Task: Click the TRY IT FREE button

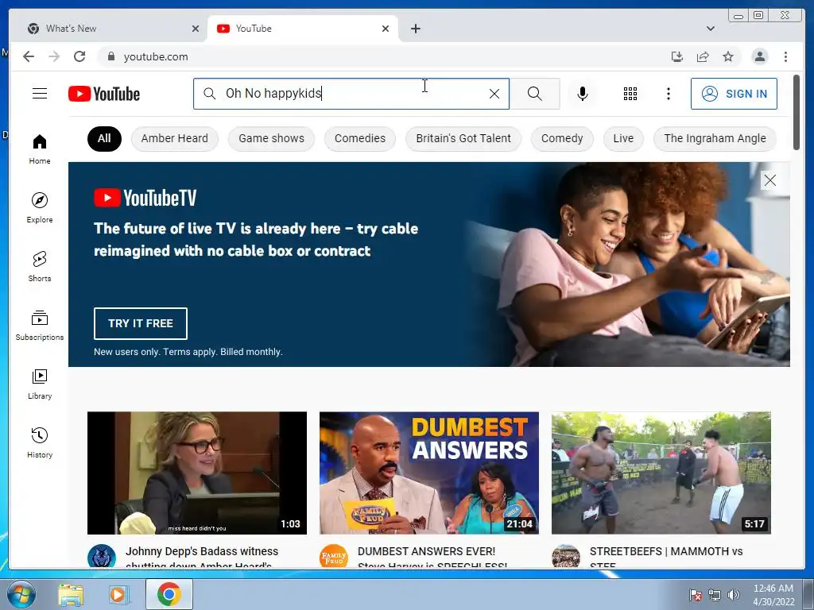Action: (x=141, y=324)
